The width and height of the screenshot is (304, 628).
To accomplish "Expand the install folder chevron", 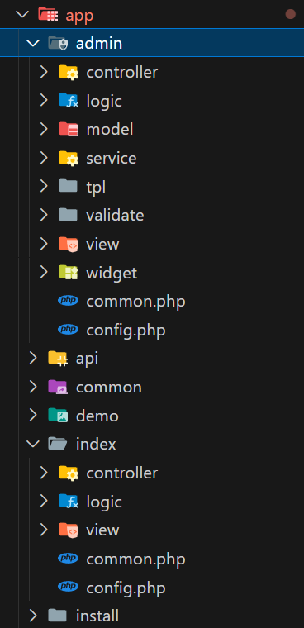I will tap(33, 616).
